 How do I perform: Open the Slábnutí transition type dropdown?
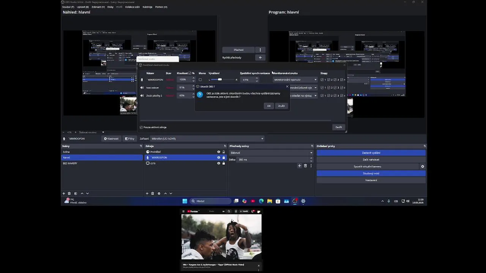point(271,153)
